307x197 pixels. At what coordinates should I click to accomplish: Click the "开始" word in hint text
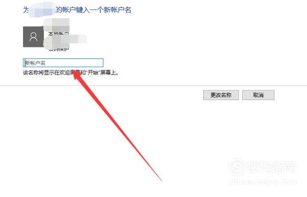click(93, 73)
